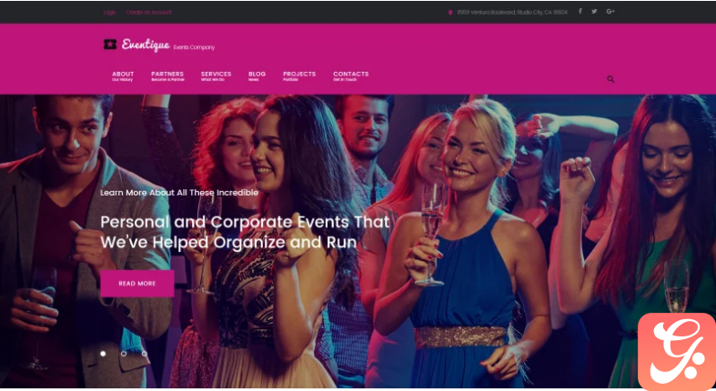Expand the Projects menu

tap(299, 75)
